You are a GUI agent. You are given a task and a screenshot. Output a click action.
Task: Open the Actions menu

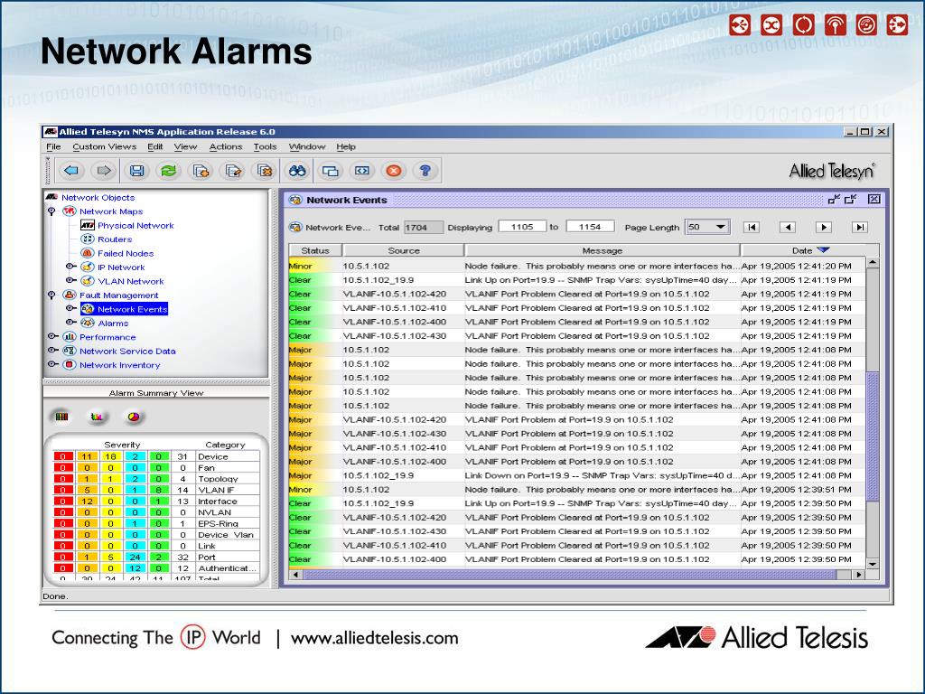click(x=225, y=146)
